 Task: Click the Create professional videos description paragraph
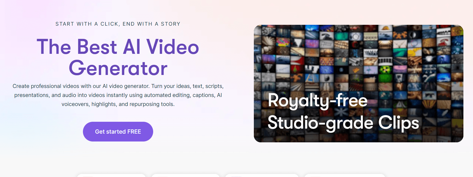pos(118,95)
